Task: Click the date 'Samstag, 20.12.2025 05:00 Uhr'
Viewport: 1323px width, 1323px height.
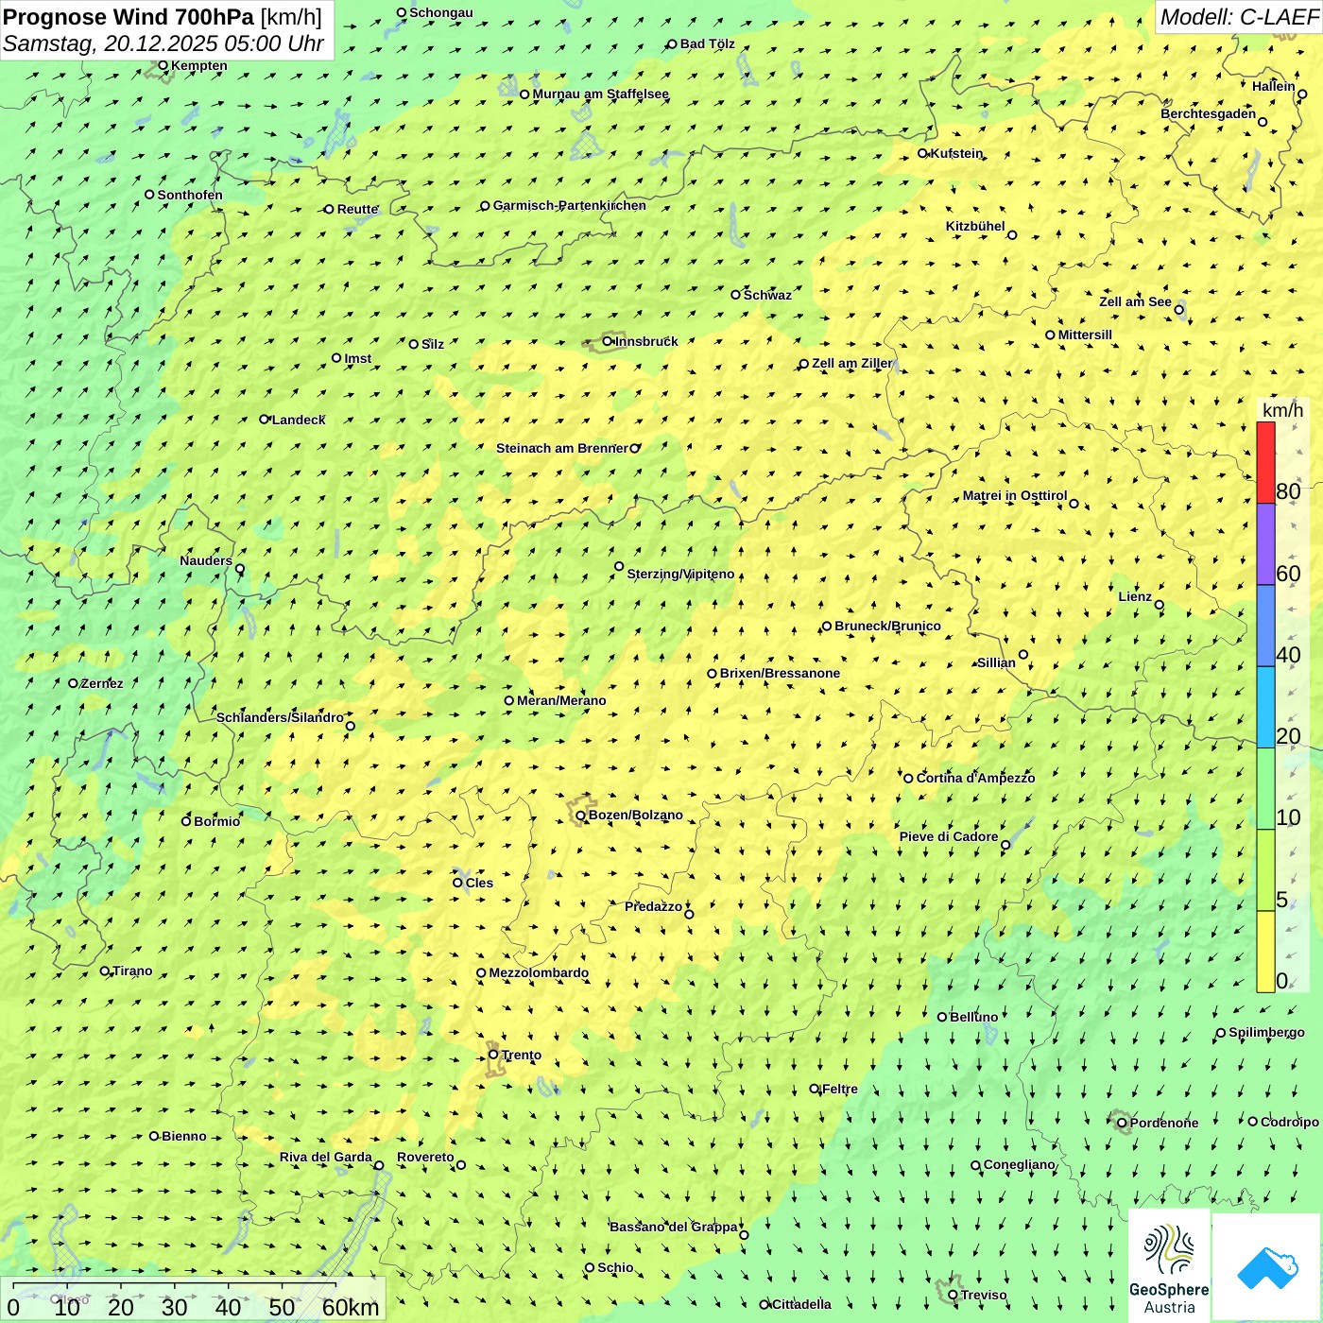Action: 163,43
